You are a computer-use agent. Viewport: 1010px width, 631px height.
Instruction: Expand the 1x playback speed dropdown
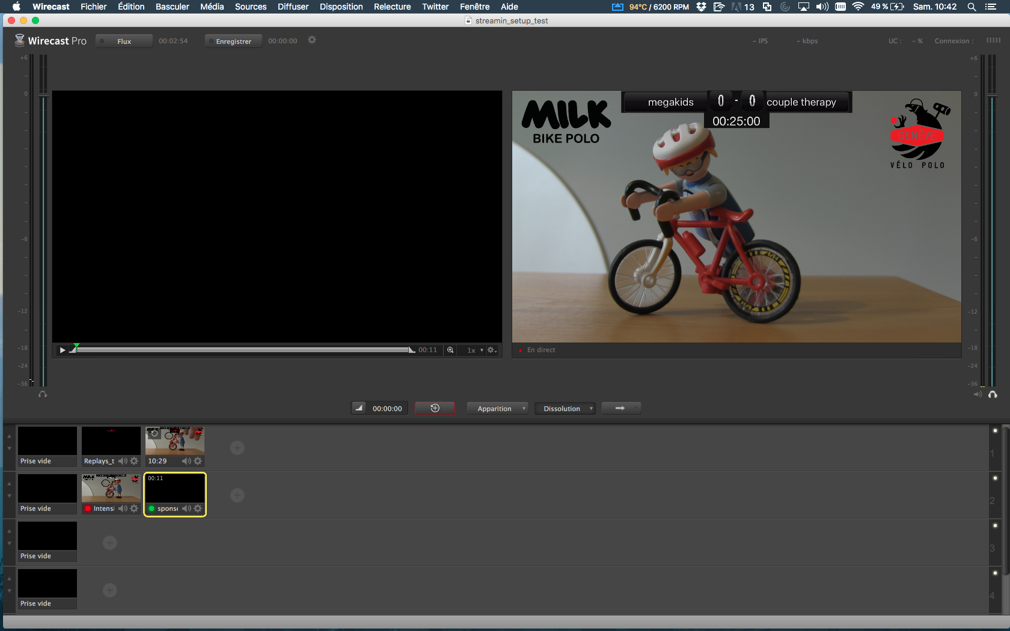(x=475, y=350)
